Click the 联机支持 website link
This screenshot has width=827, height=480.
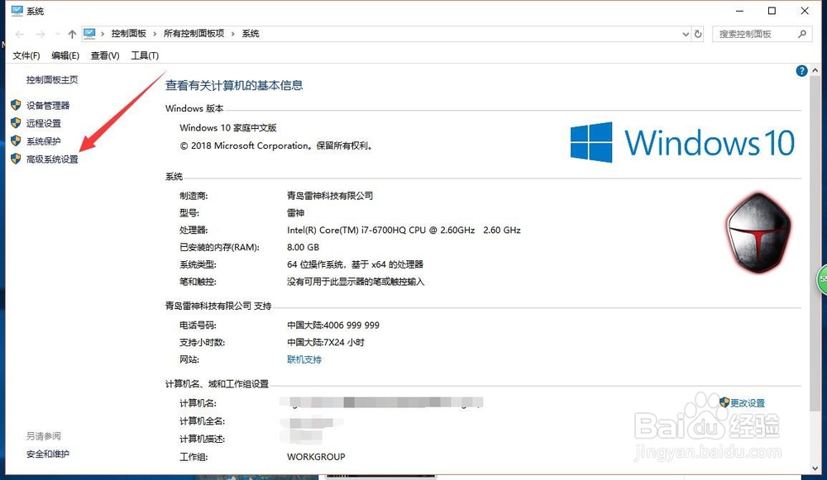[304, 359]
